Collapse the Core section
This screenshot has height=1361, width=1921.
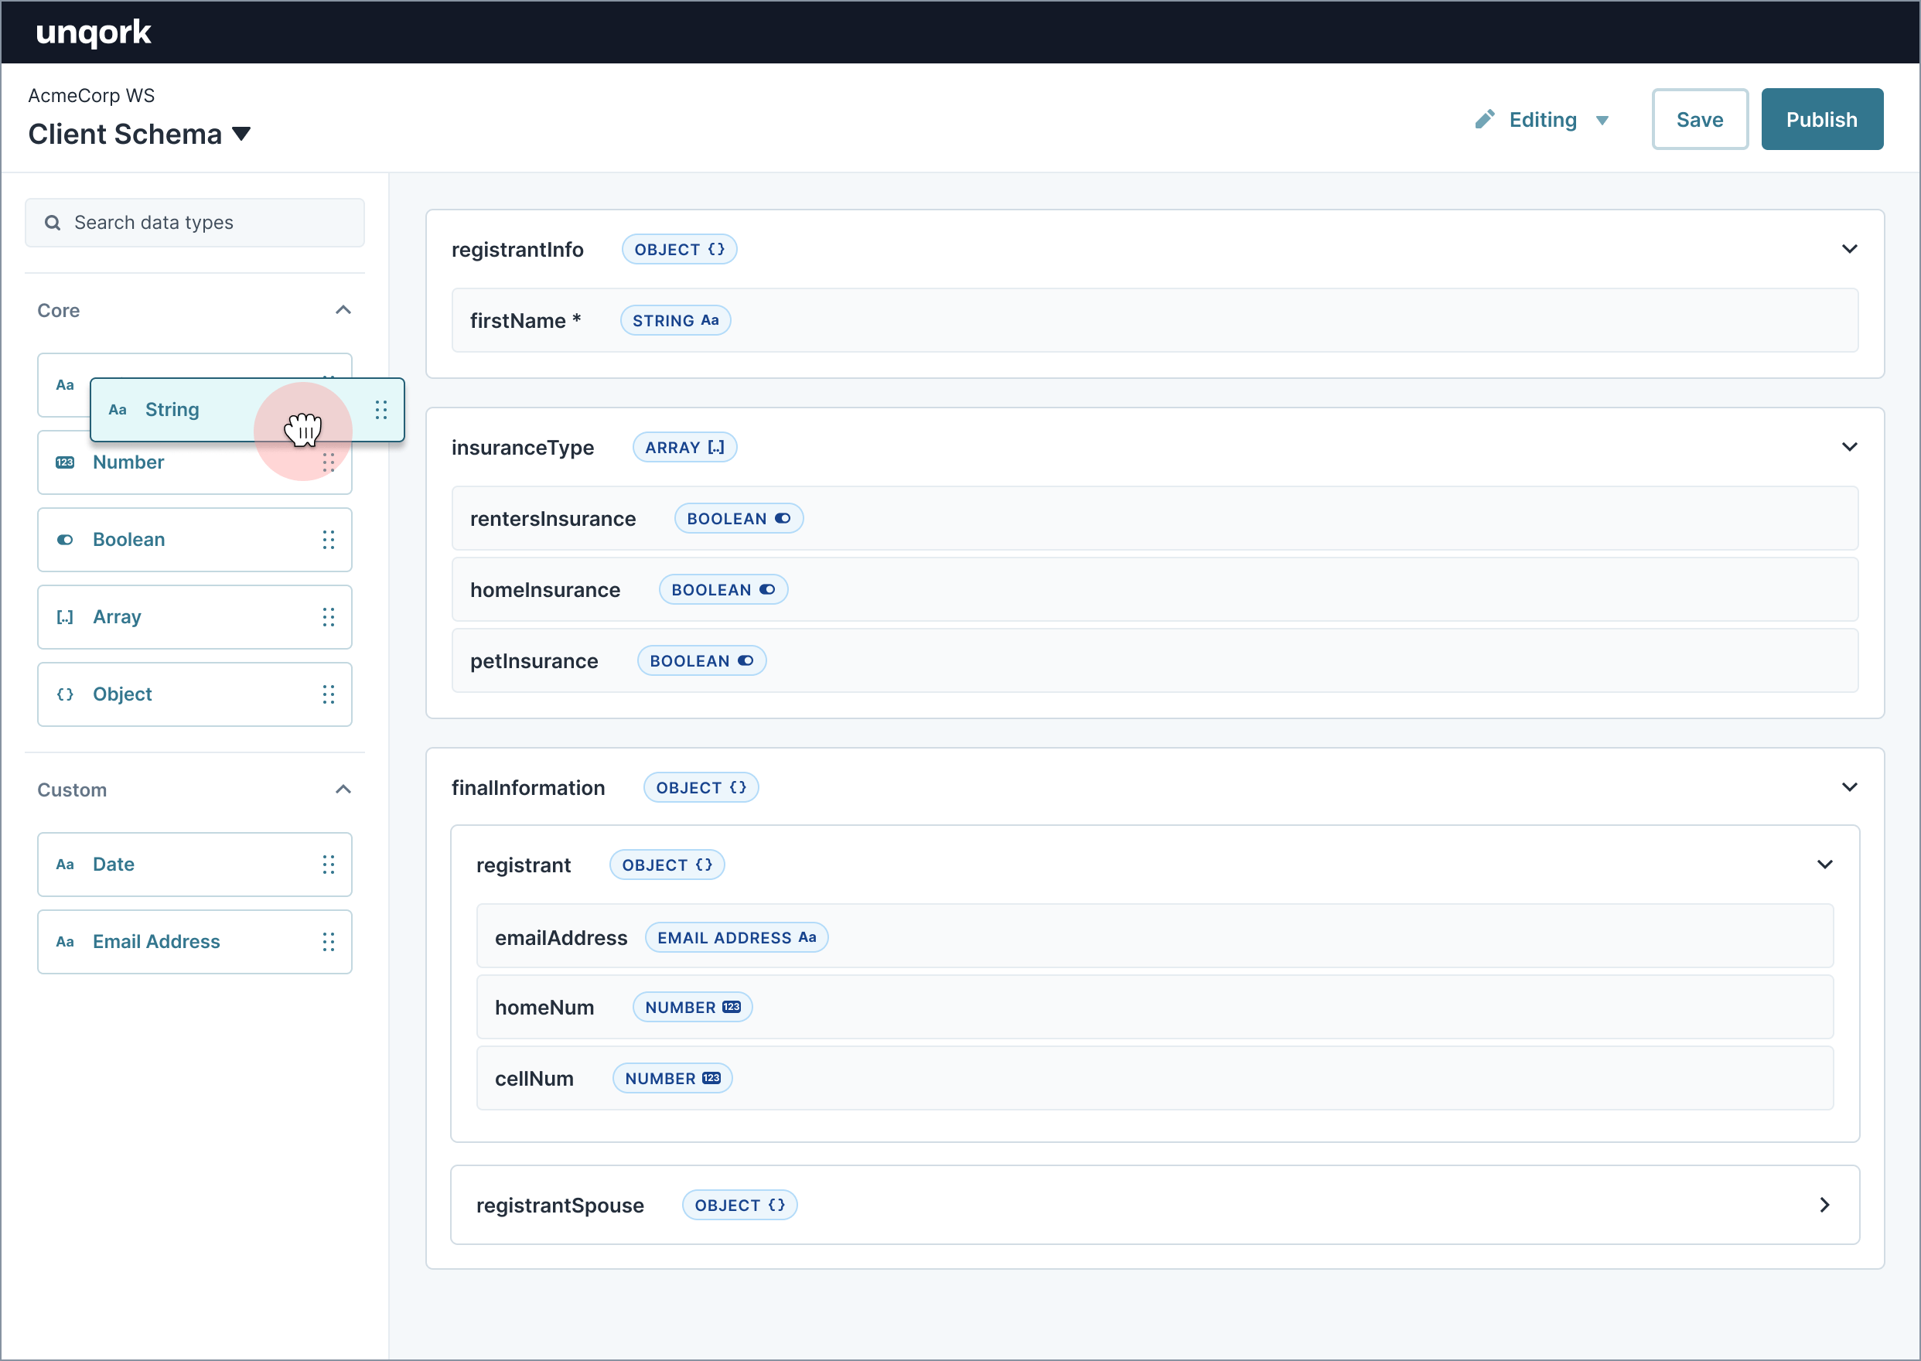tap(343, 311)
